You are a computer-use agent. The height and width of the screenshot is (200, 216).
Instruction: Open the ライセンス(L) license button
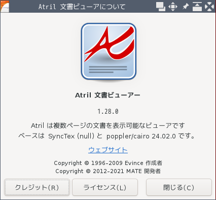click(105, 187)
